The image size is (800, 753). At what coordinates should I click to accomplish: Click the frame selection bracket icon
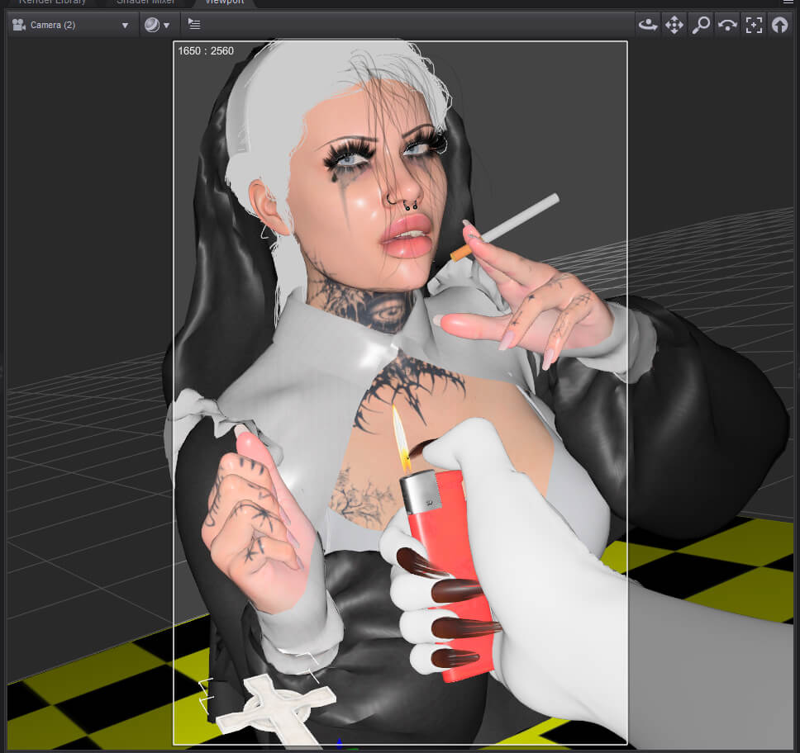pos(754,25)
